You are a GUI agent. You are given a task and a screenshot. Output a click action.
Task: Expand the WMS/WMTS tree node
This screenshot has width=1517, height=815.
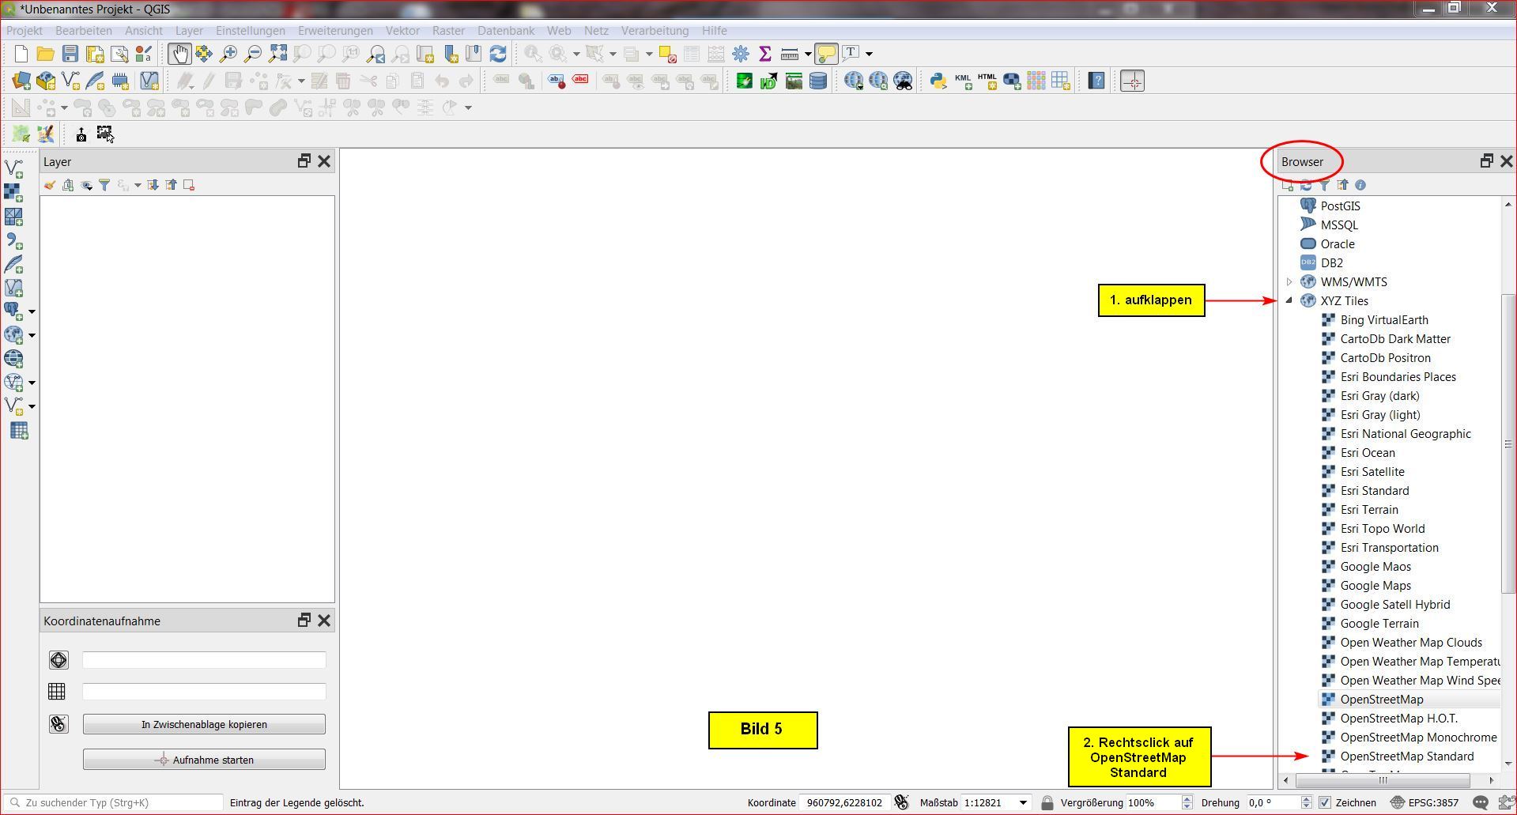1289,281
